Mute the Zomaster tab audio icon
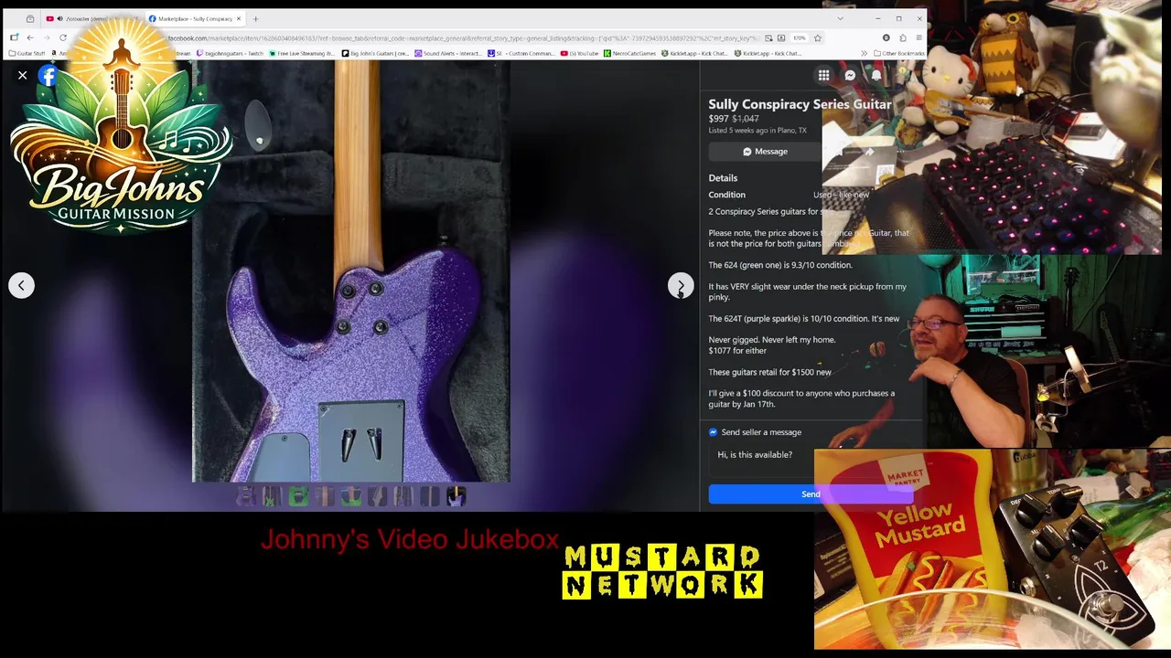 (59, 18)
